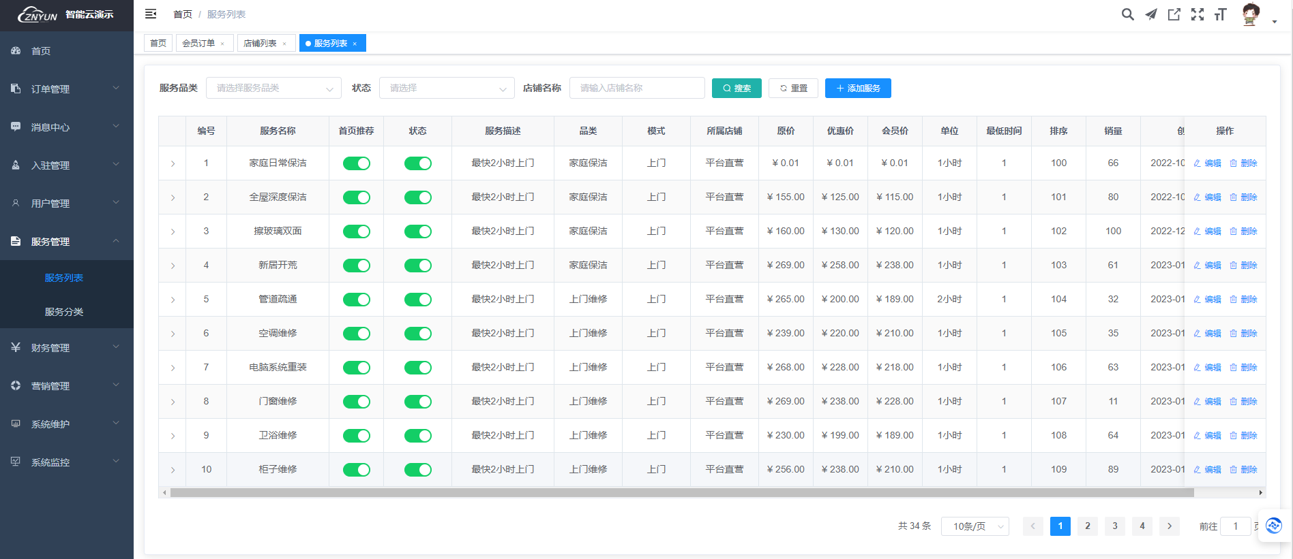Toggle 状态 switch for 管道疏通
1293x559 pixels.
click(417, 300)
